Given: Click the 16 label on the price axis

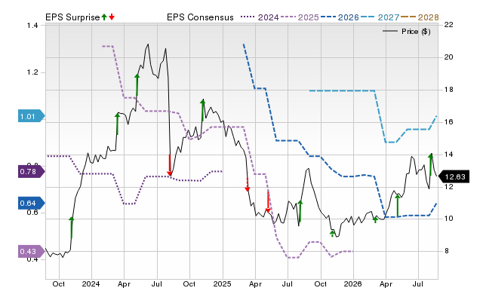Looking at the screenshot, I should (x=449, y=122).
